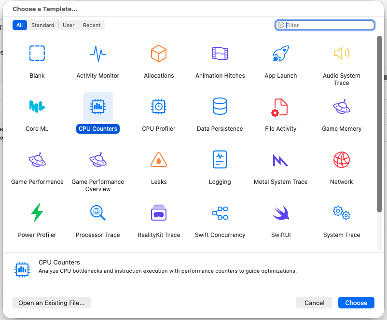Choose the Data Persistence database icon
Screen dimensions: 387x320
tap(220, 106)
